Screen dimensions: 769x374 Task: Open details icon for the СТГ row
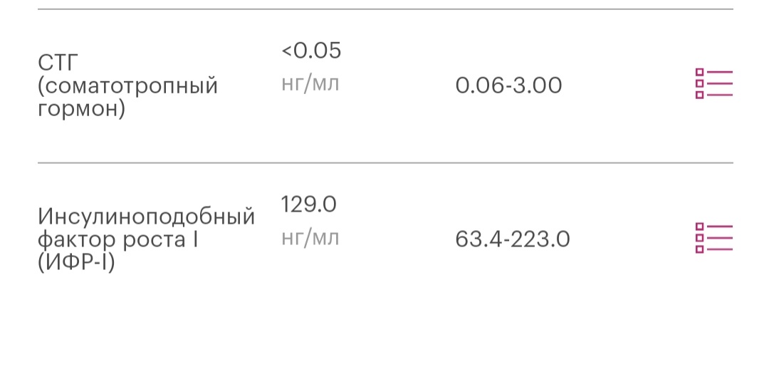(713, 84)
